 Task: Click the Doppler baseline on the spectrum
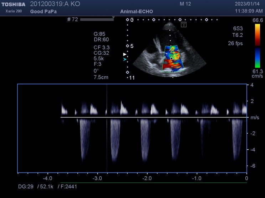point(153,117)
